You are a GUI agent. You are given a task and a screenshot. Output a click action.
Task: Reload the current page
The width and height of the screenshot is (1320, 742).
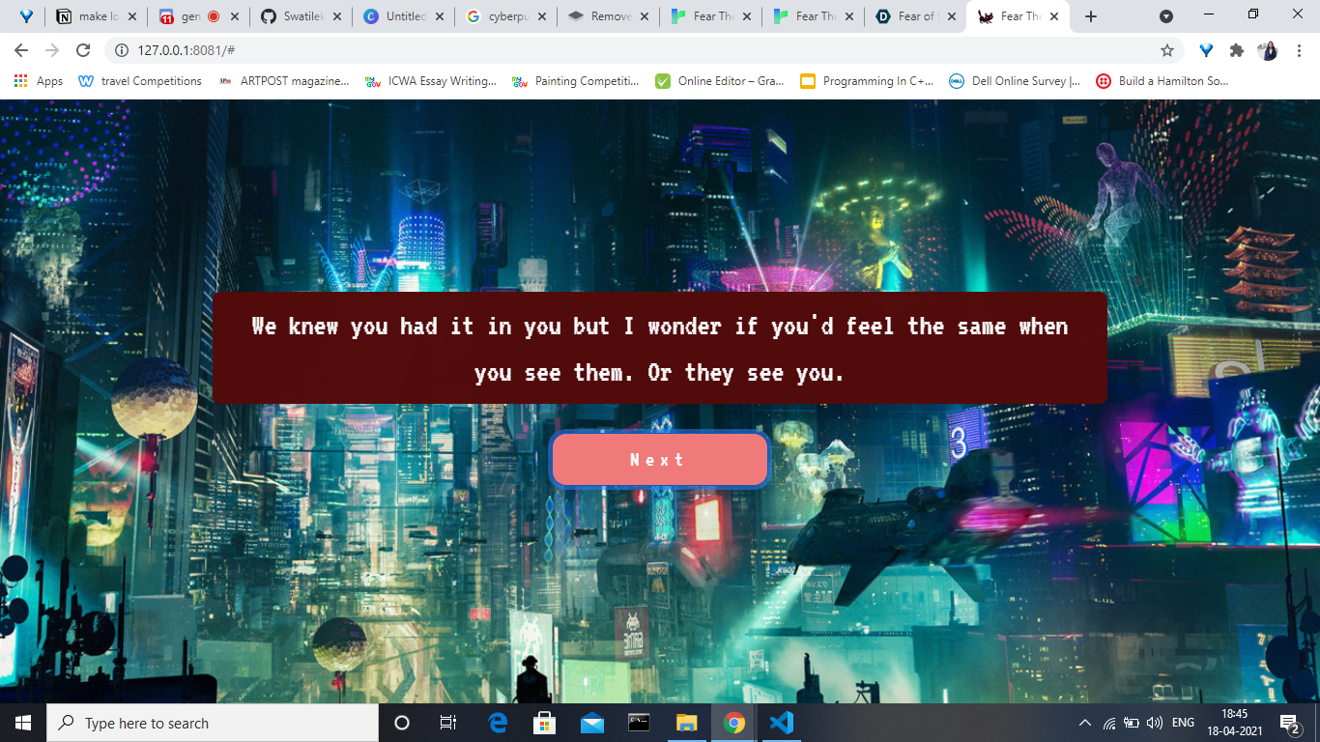pos(83,50)
